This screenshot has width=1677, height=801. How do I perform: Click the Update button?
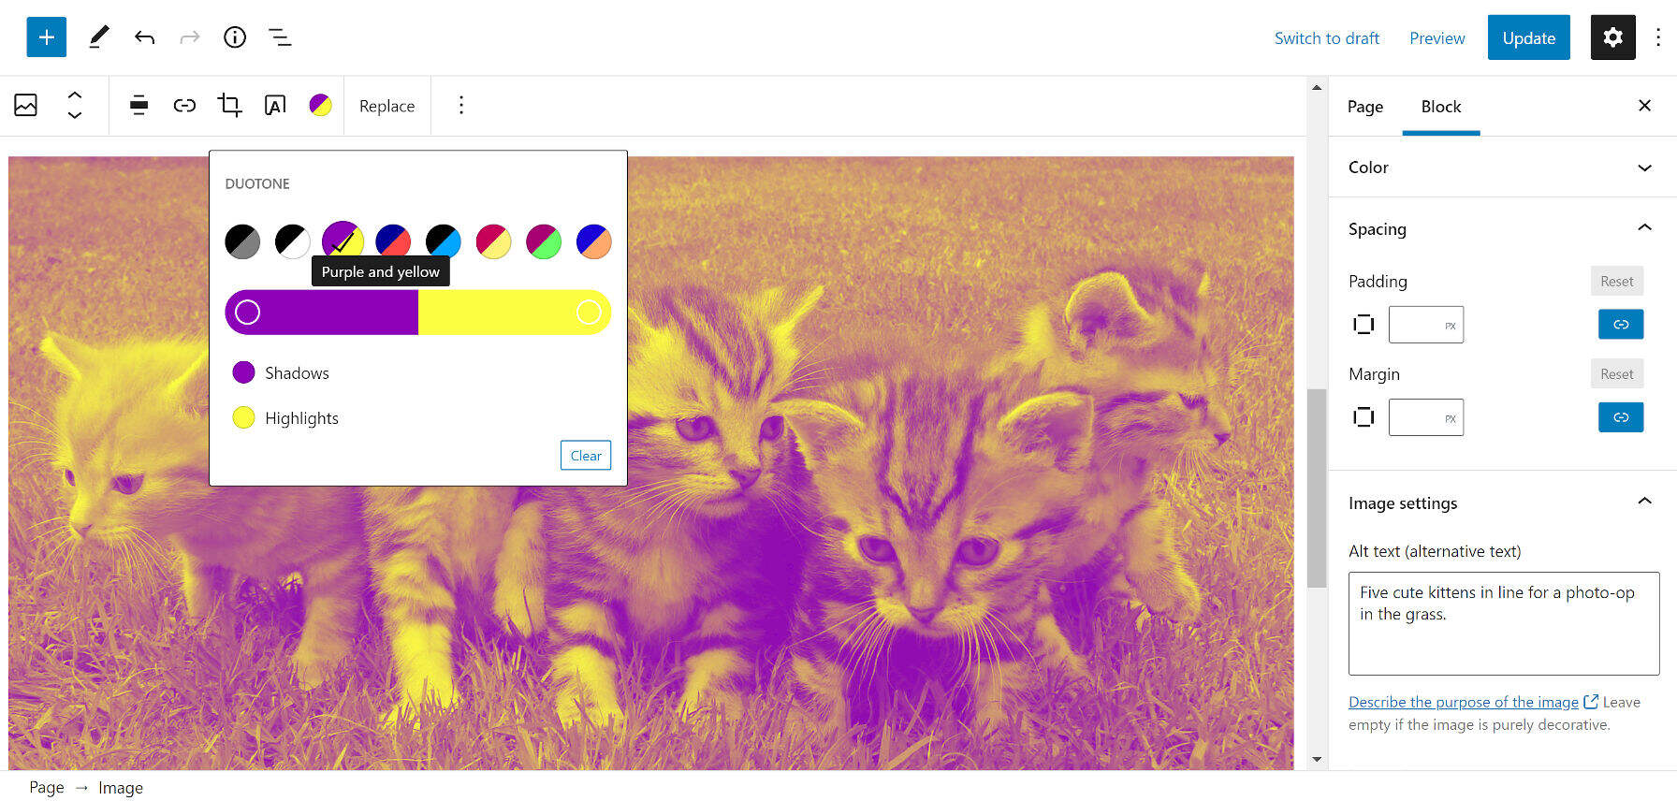pos(1529,37)
